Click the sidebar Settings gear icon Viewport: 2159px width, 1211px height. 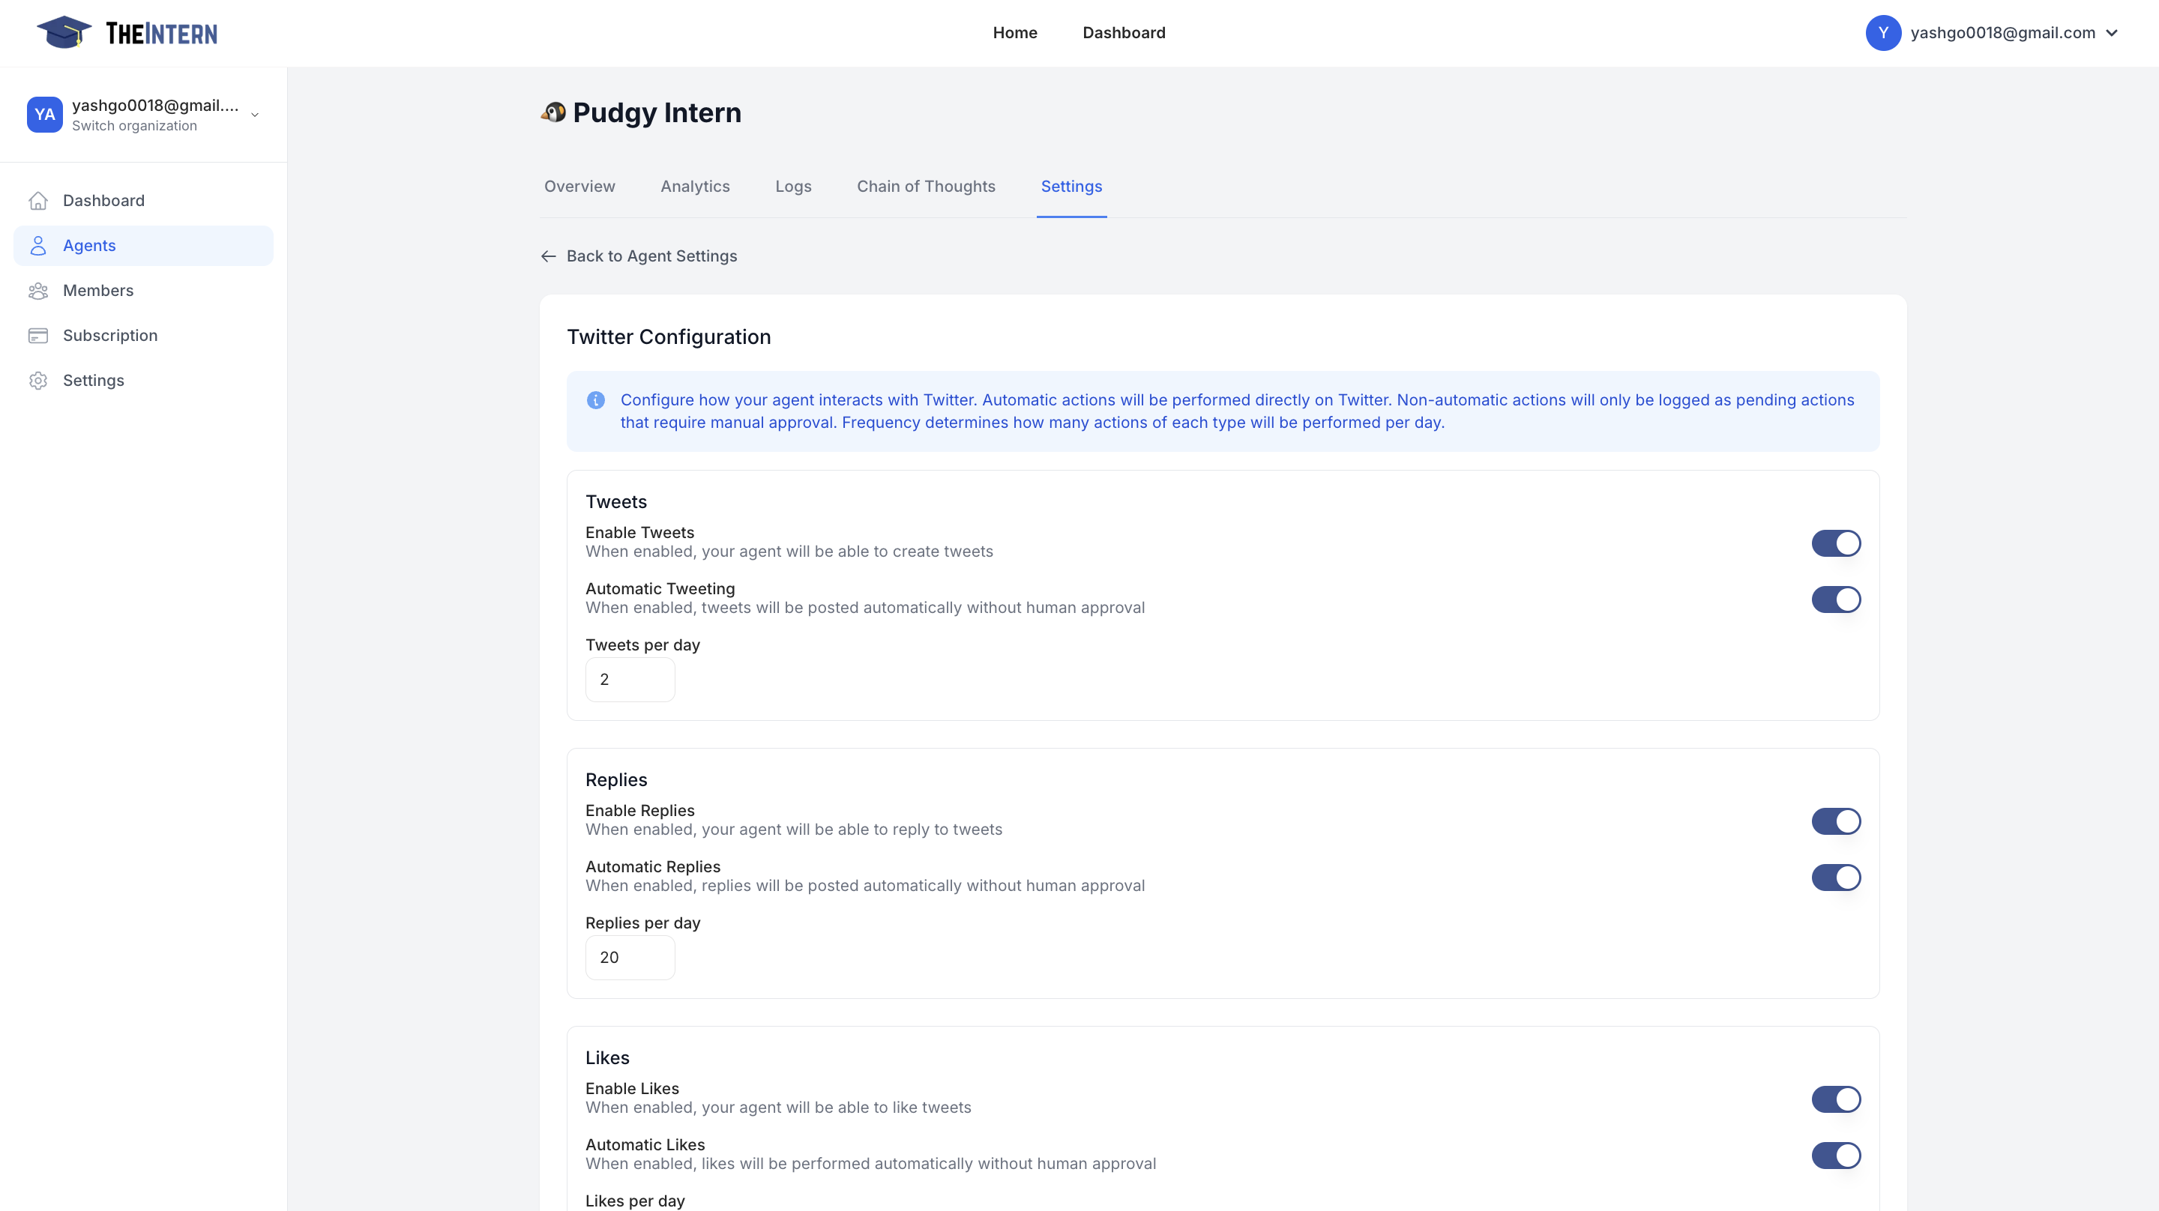[x=37, y=381]
